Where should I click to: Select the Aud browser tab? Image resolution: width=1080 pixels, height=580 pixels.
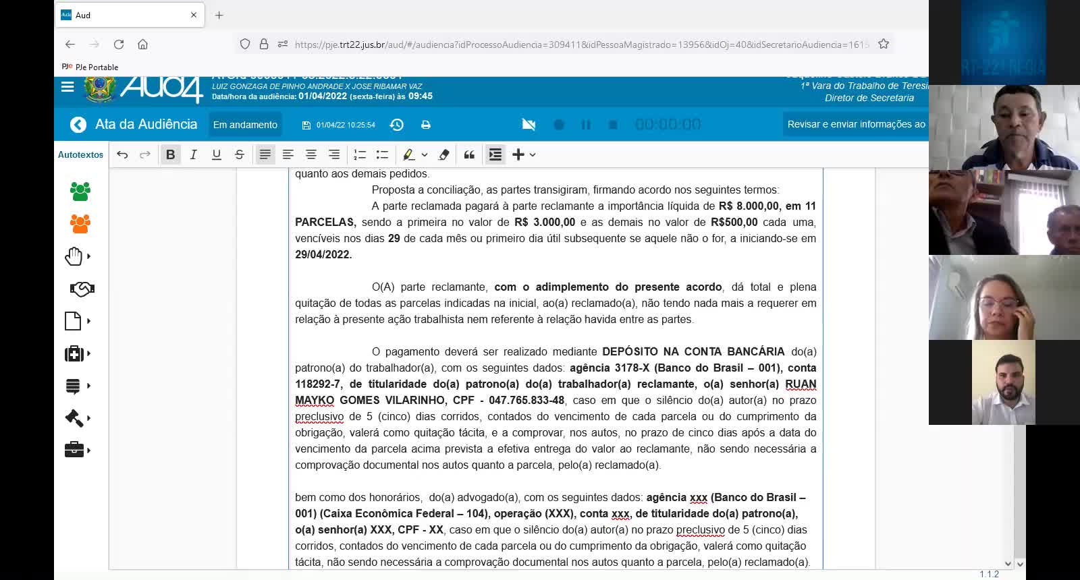pyautogui.click(x=129, y=15)
